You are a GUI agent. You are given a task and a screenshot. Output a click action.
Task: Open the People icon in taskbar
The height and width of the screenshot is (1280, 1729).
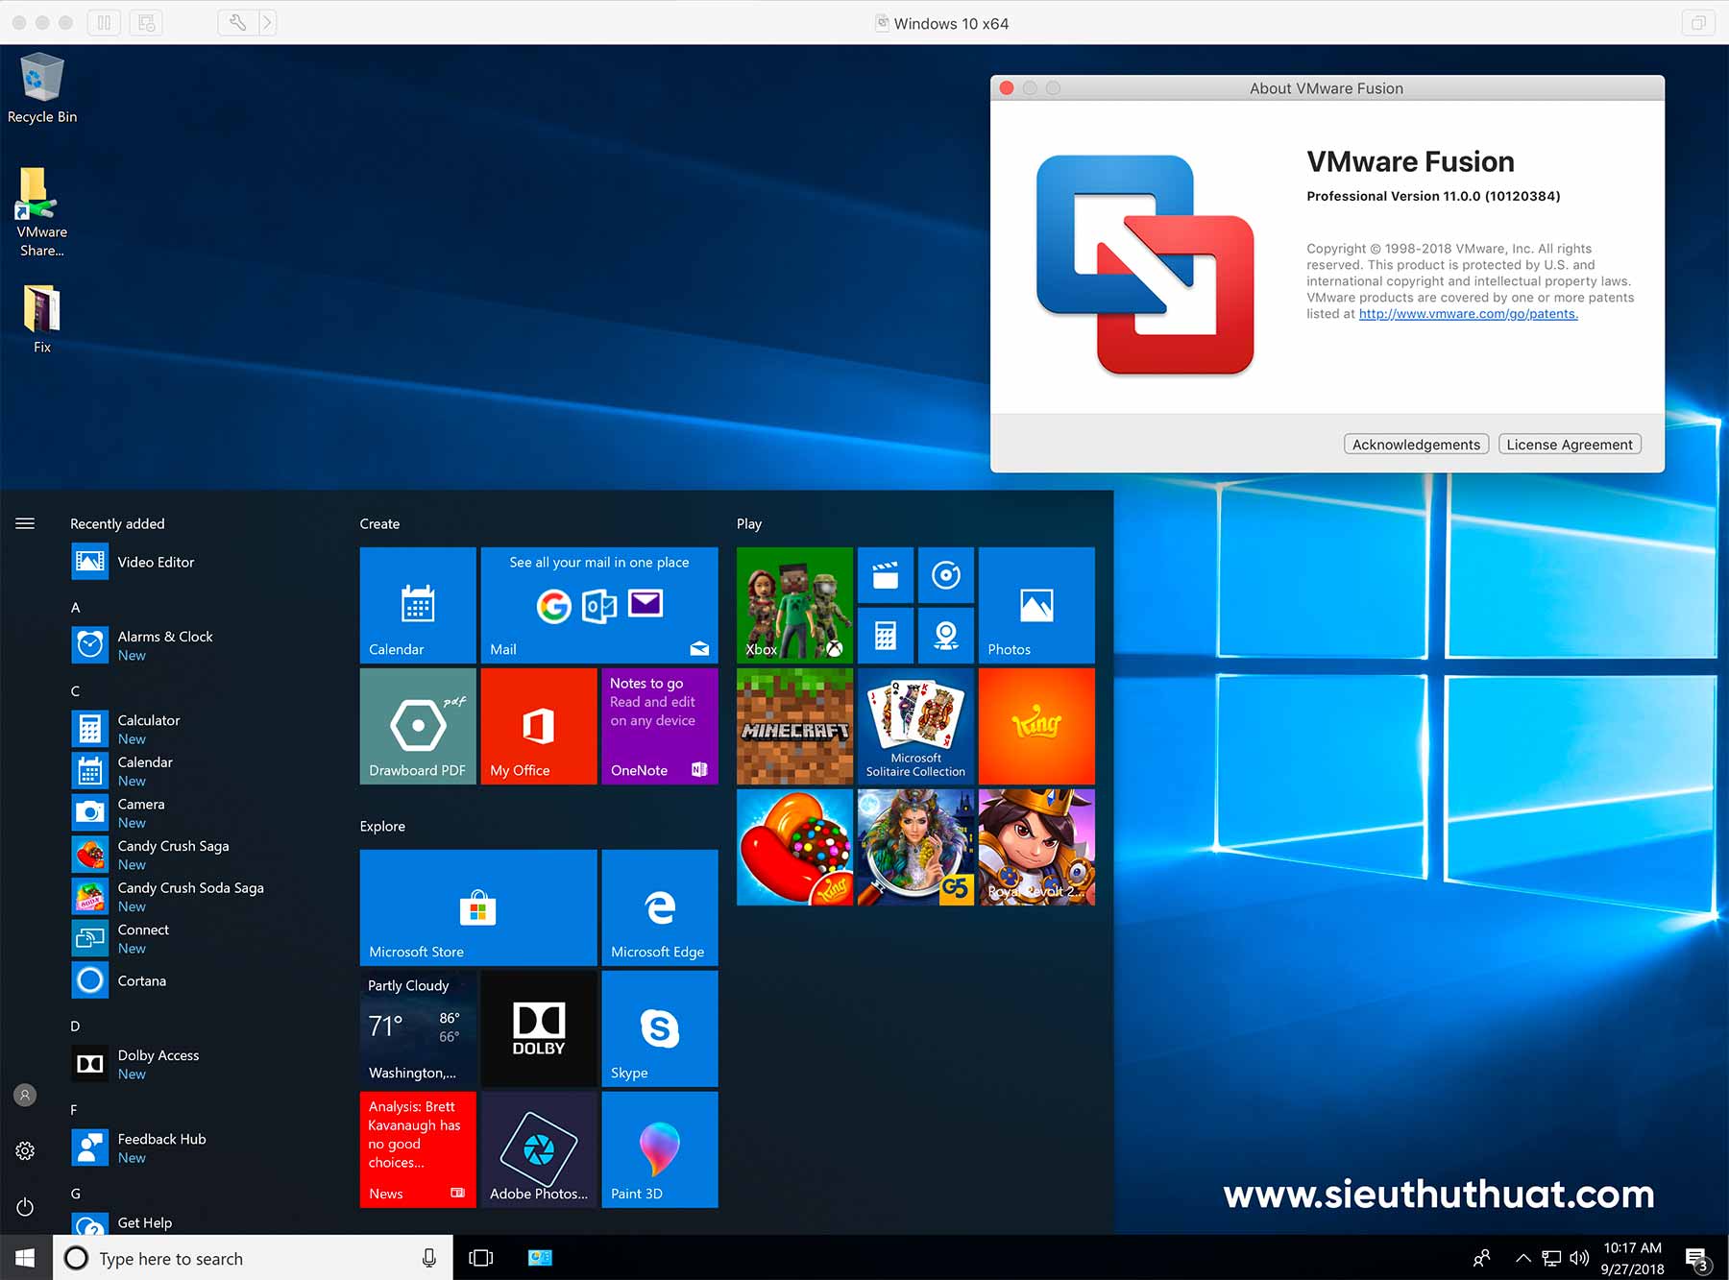click(x=1482, y=1258)
